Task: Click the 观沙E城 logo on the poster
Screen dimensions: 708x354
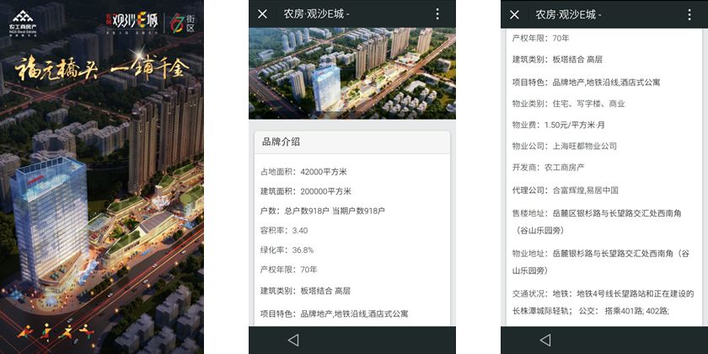Action: coord(131,22)
